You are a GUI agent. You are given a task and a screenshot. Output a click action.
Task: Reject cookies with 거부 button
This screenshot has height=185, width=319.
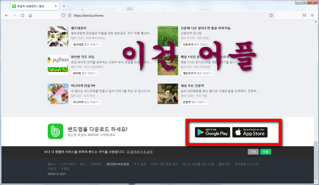[x=253, y=152]
